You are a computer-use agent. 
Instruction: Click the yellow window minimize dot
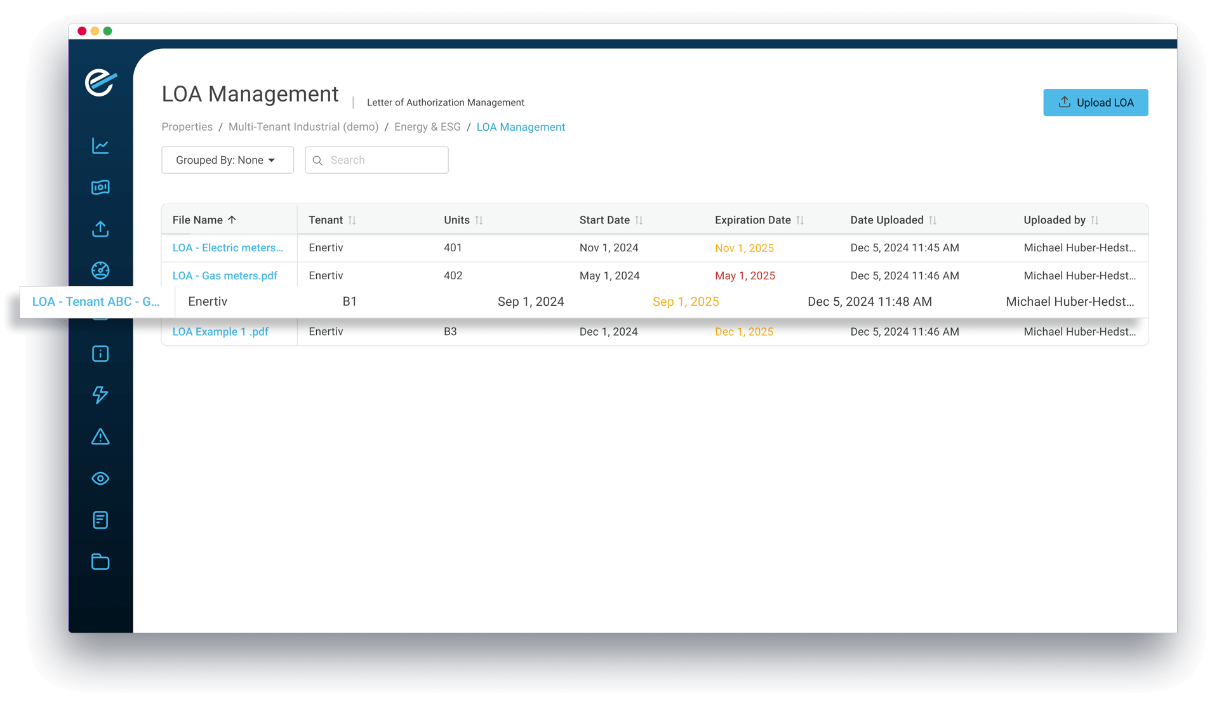pyautogui.click(x=95, y=30)
